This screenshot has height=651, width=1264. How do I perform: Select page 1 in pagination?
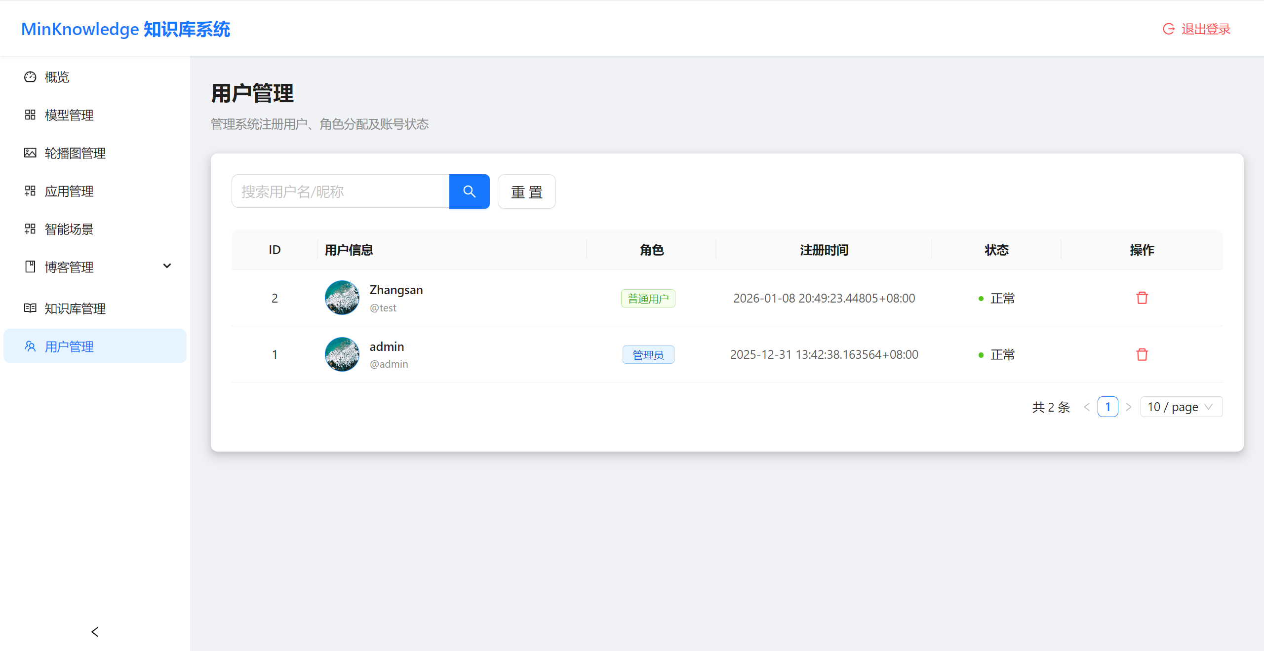tap(1108, 406)
